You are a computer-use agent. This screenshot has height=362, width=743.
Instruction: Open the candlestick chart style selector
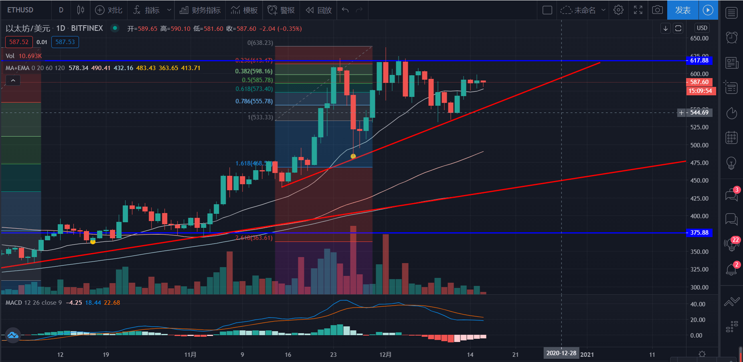point(81,10)
